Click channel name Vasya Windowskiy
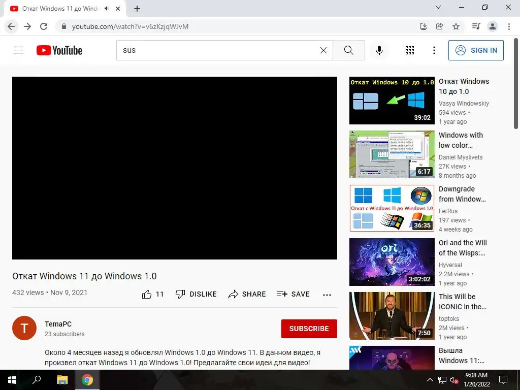 pos(464,104)
